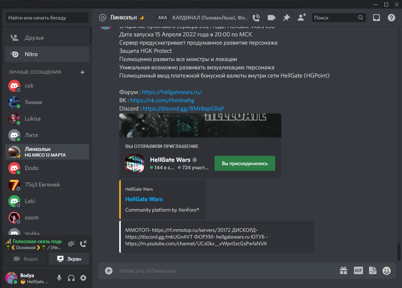402x288 pixels.
Task: Create a new DM with plus icon
Action: [x=82, y=72]
